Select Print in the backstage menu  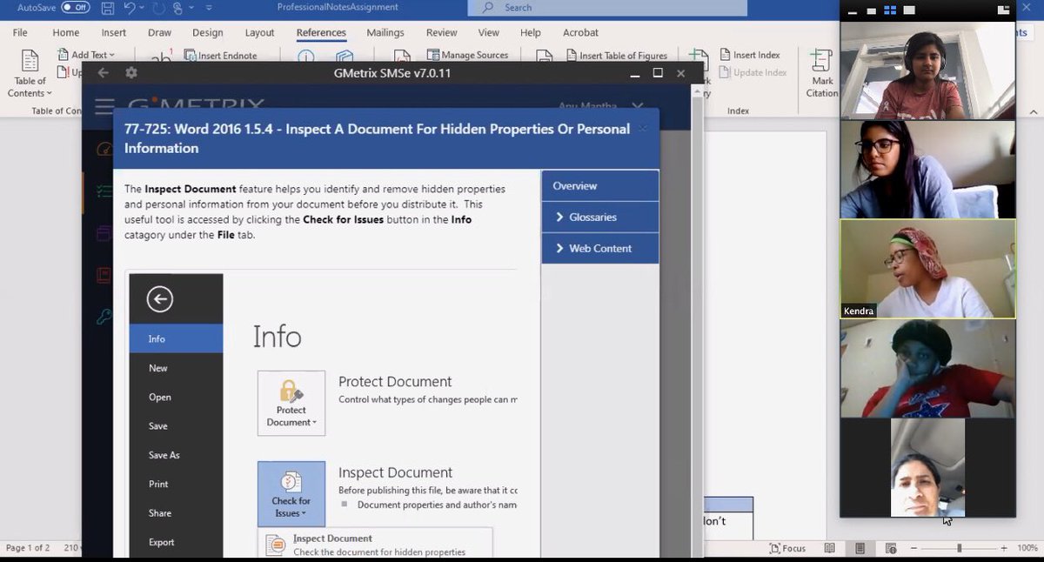click(176, 484)
